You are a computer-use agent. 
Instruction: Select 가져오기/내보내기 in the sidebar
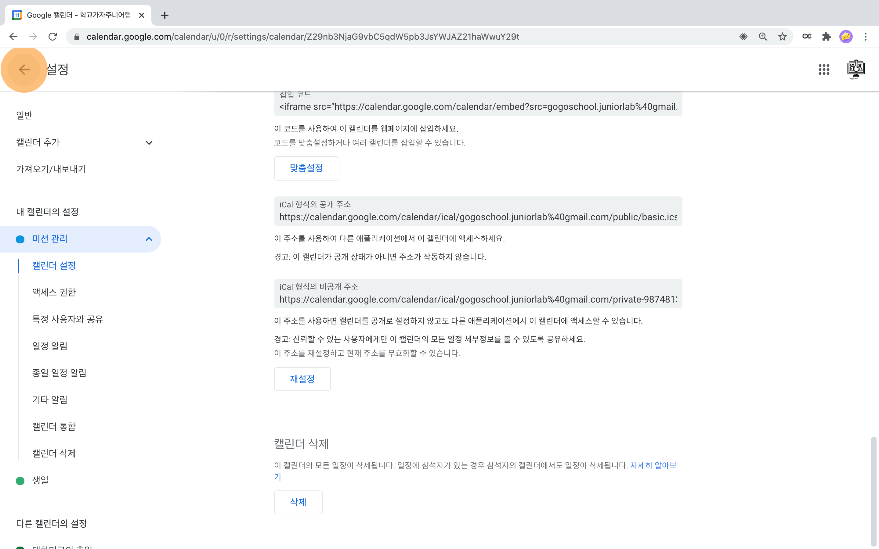point(51,169)
